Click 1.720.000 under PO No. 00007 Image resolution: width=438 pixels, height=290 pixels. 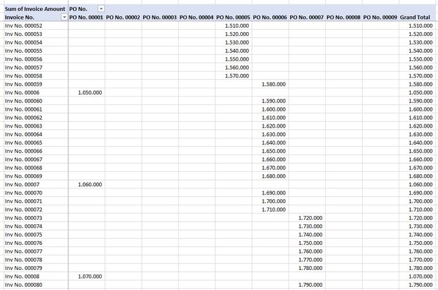(310, 218)
